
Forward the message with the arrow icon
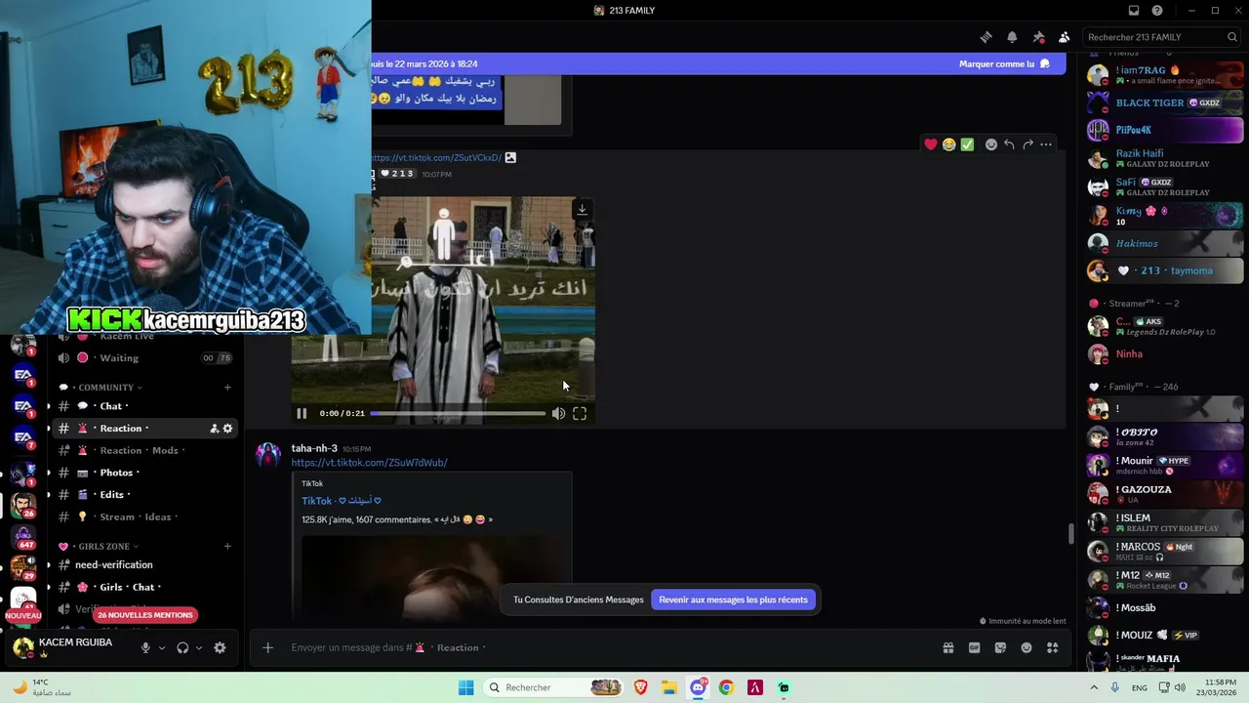click(x=1027, y=145)
